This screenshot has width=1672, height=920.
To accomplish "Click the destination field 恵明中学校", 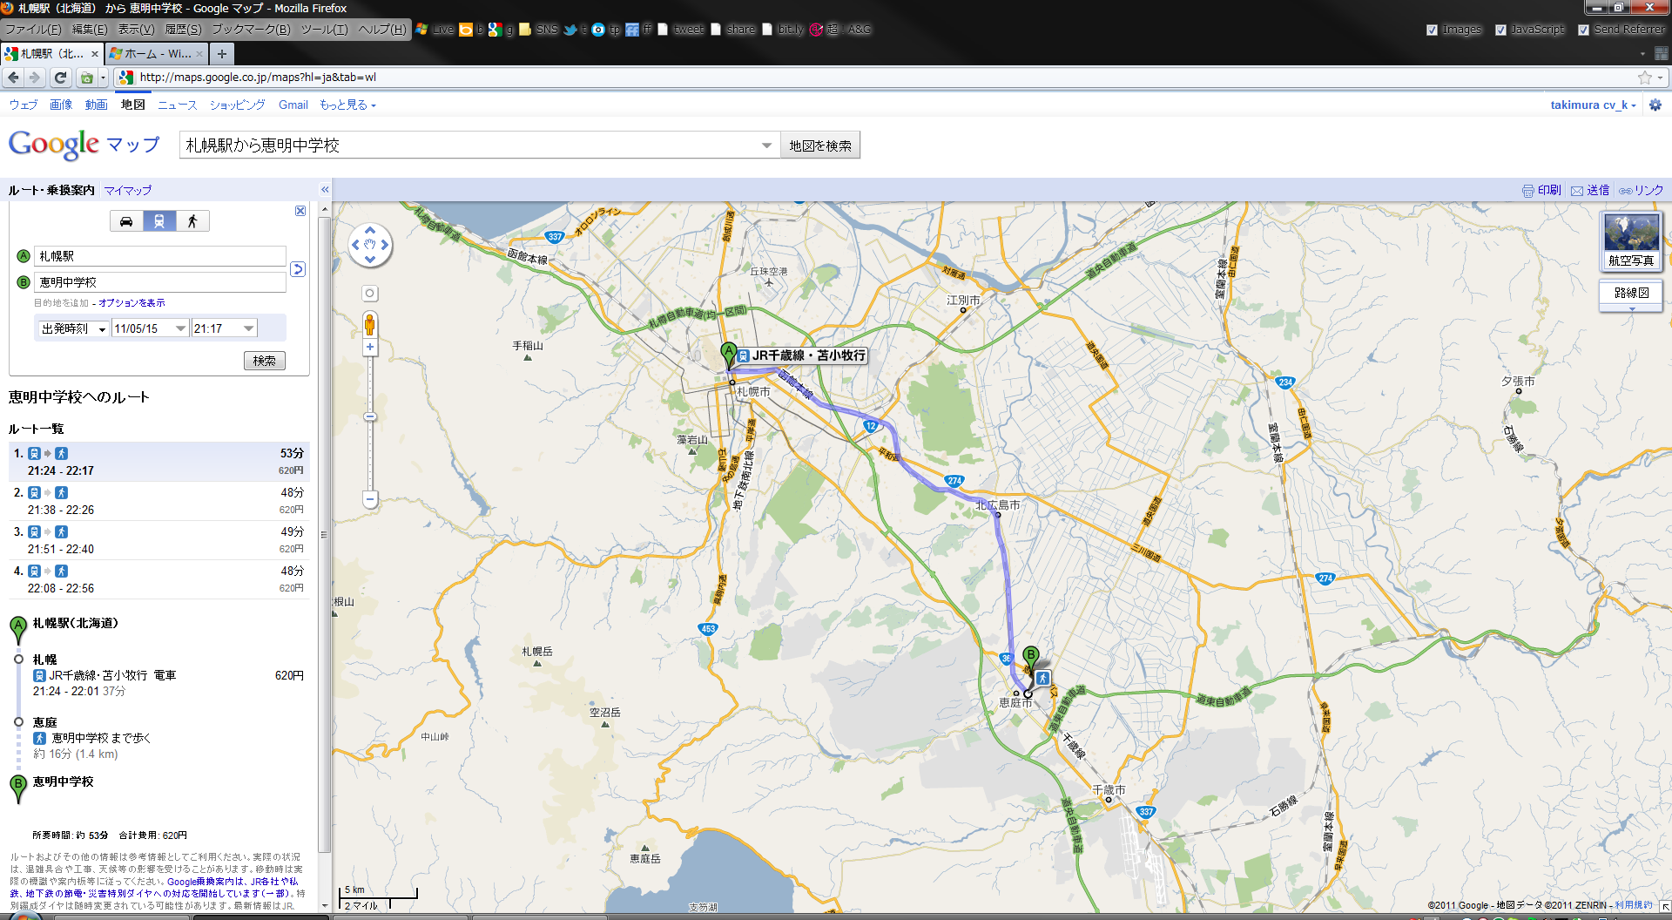I will tap(160, 282).
